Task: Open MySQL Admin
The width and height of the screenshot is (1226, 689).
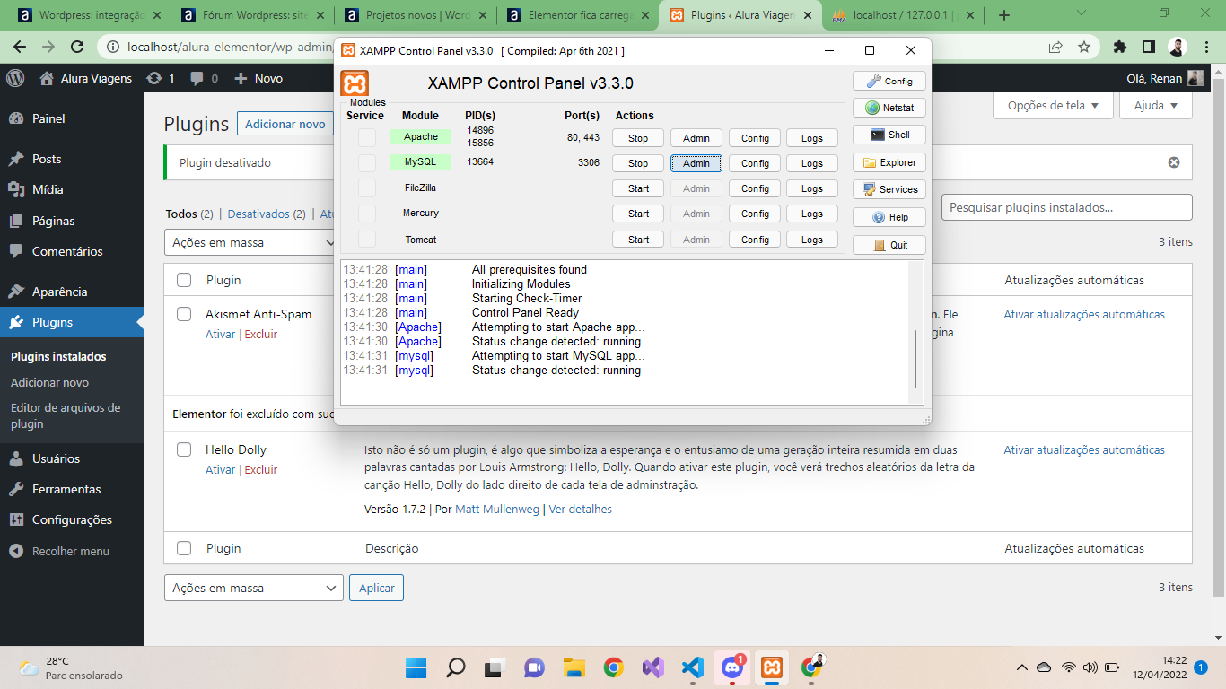Action: coord(696,163)
